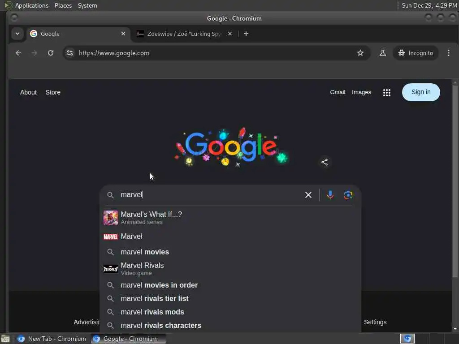Click the Incognito indicator button

tap(416, 53)
